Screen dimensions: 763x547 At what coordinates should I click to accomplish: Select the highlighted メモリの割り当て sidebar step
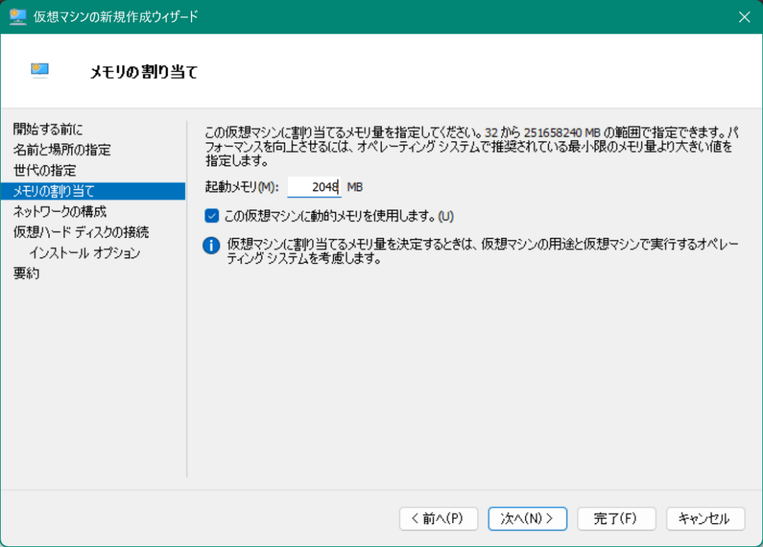54,191
